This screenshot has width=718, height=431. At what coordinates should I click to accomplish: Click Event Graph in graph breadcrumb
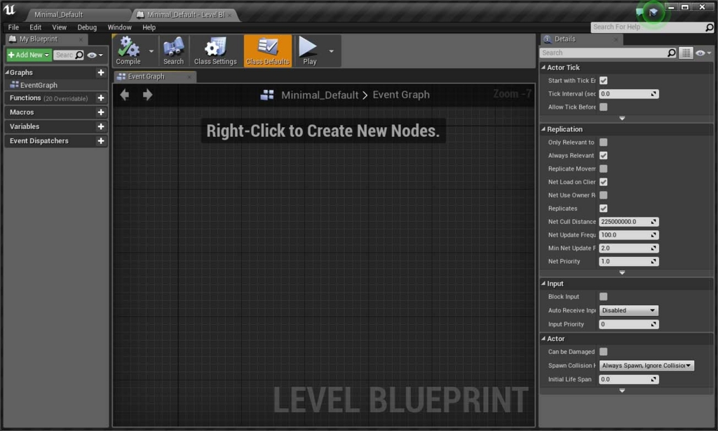point(401,95)
